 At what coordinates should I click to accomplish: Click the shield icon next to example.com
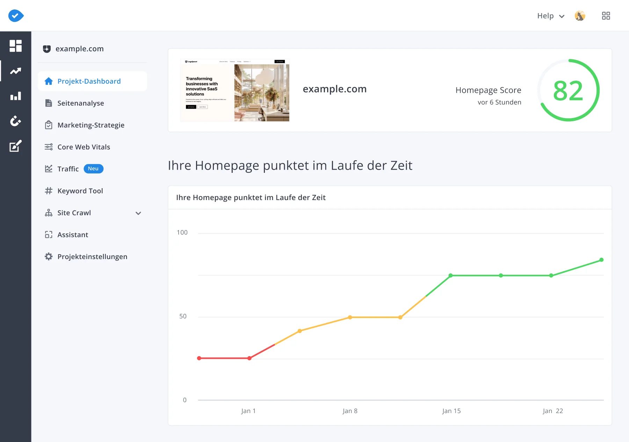tap(48, 49)
